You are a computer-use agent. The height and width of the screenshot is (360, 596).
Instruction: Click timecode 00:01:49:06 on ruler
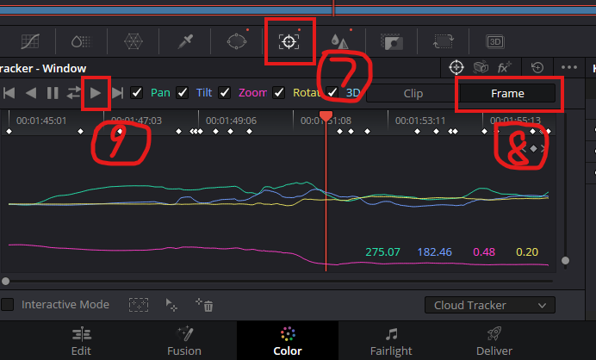click(231, 121)
